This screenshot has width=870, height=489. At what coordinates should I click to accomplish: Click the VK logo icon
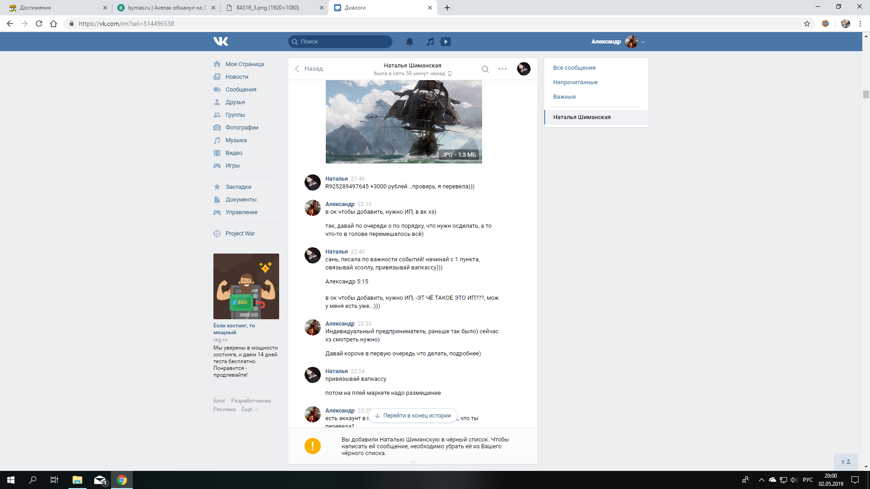point(221,41)
